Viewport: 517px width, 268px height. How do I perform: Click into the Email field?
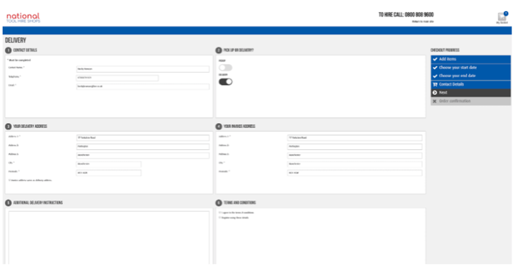[143, 87]
